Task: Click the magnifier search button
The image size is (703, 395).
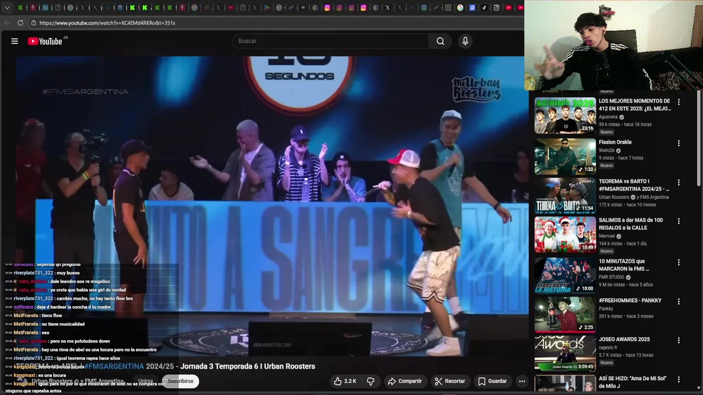Action: point(440,41)
